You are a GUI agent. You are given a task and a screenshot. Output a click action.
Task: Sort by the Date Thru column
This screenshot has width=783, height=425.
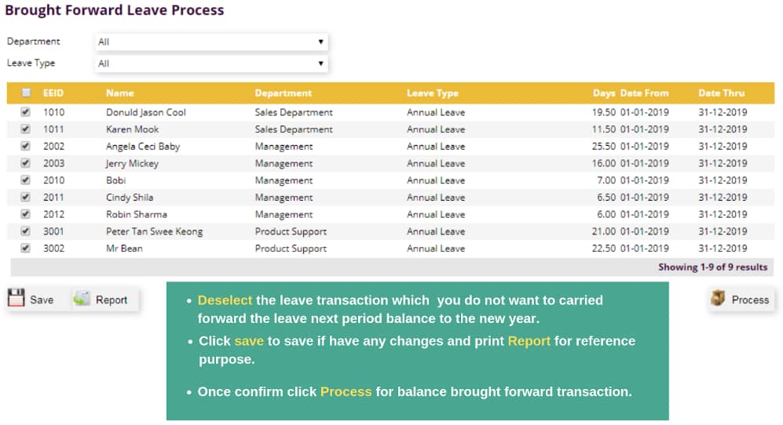tap(721, 93)
